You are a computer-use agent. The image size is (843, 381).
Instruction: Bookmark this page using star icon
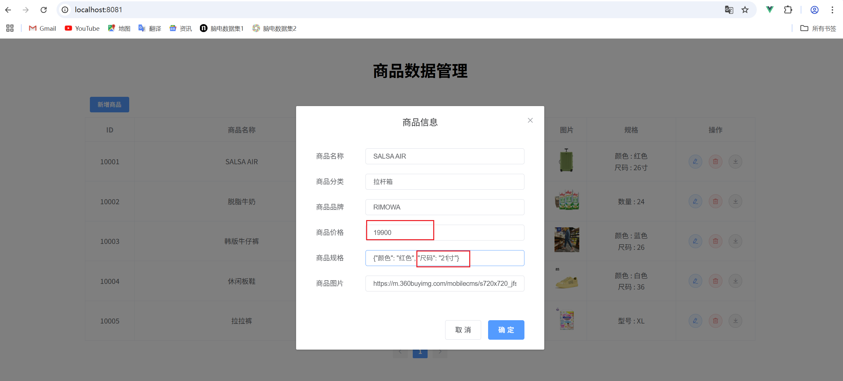pos(745,10)
